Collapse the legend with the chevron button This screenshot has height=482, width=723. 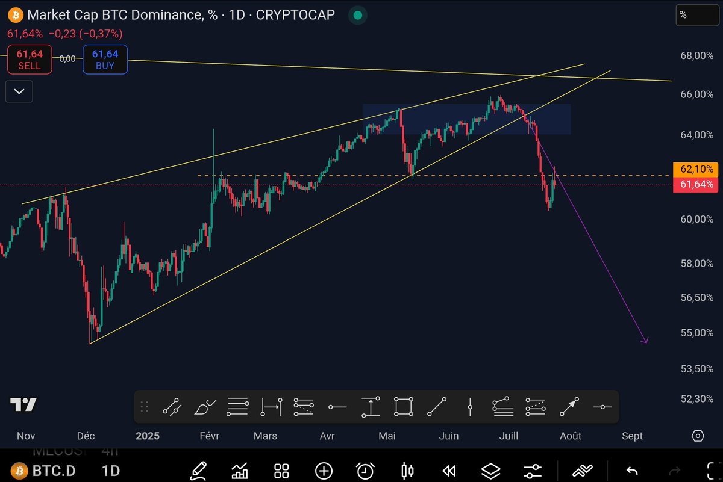point(19,91)
